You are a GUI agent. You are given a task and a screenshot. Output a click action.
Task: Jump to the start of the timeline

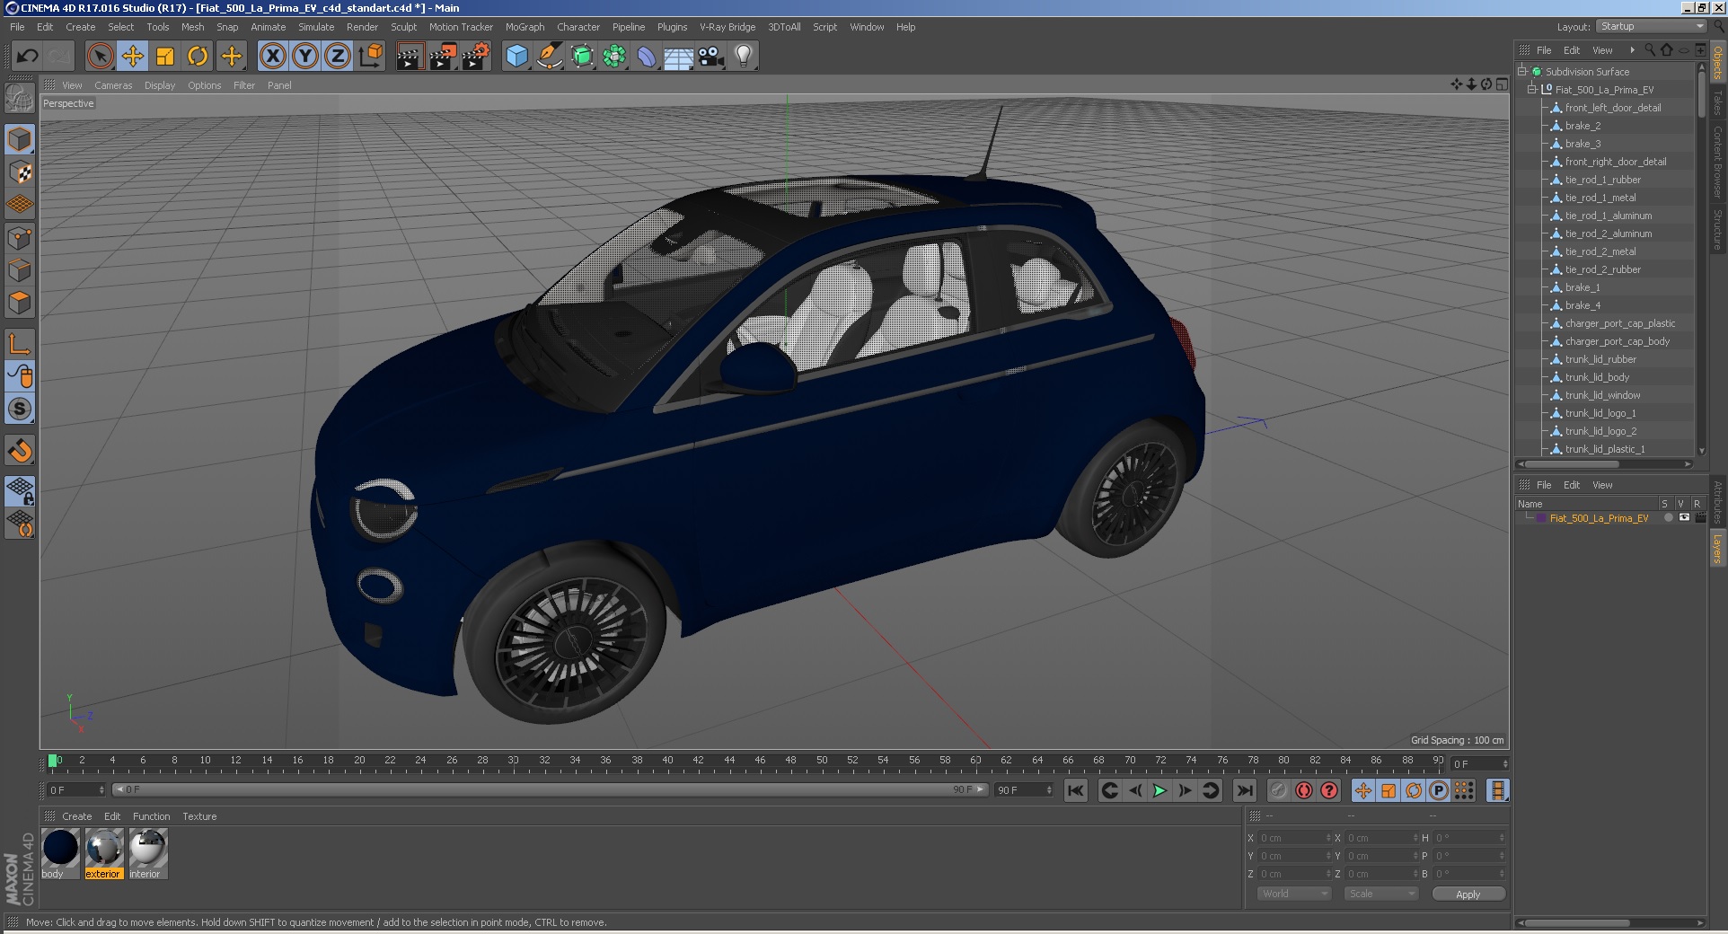click(x=1076, y=790)
